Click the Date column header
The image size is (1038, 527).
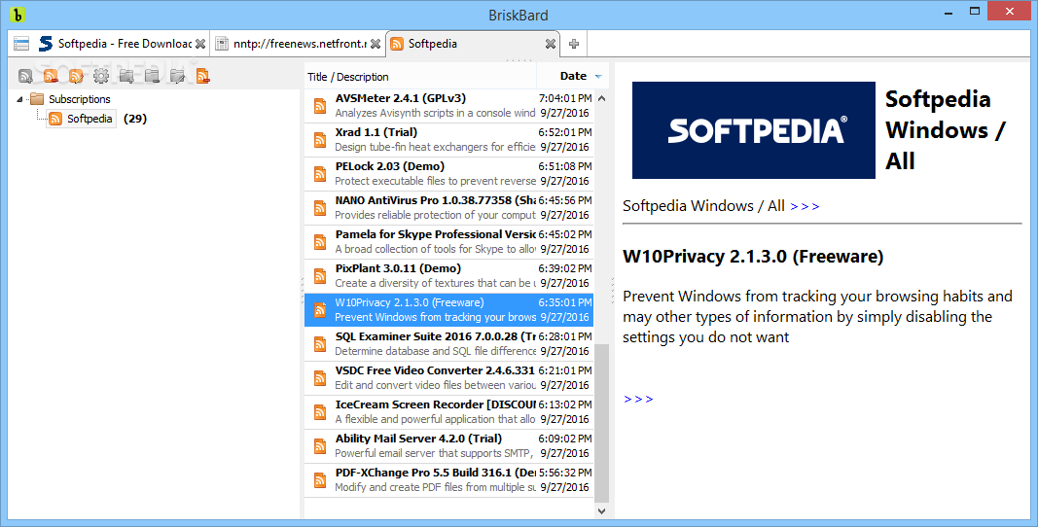pos(573,77)
